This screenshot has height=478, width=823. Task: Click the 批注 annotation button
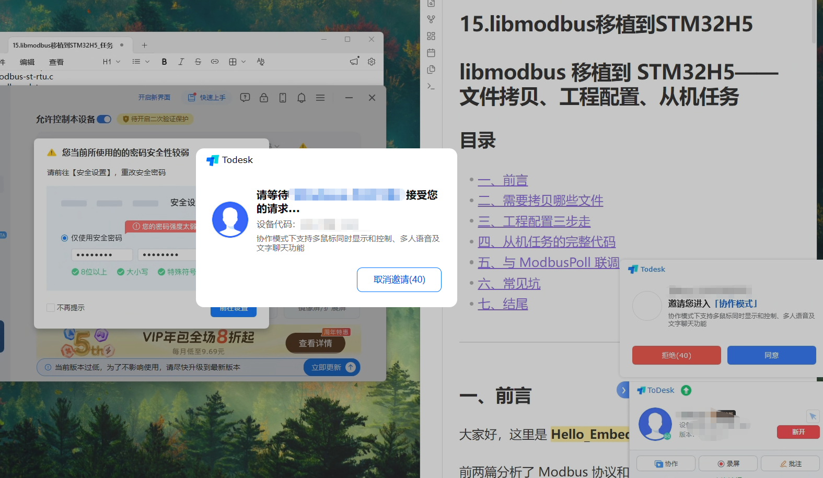[791, 464]
